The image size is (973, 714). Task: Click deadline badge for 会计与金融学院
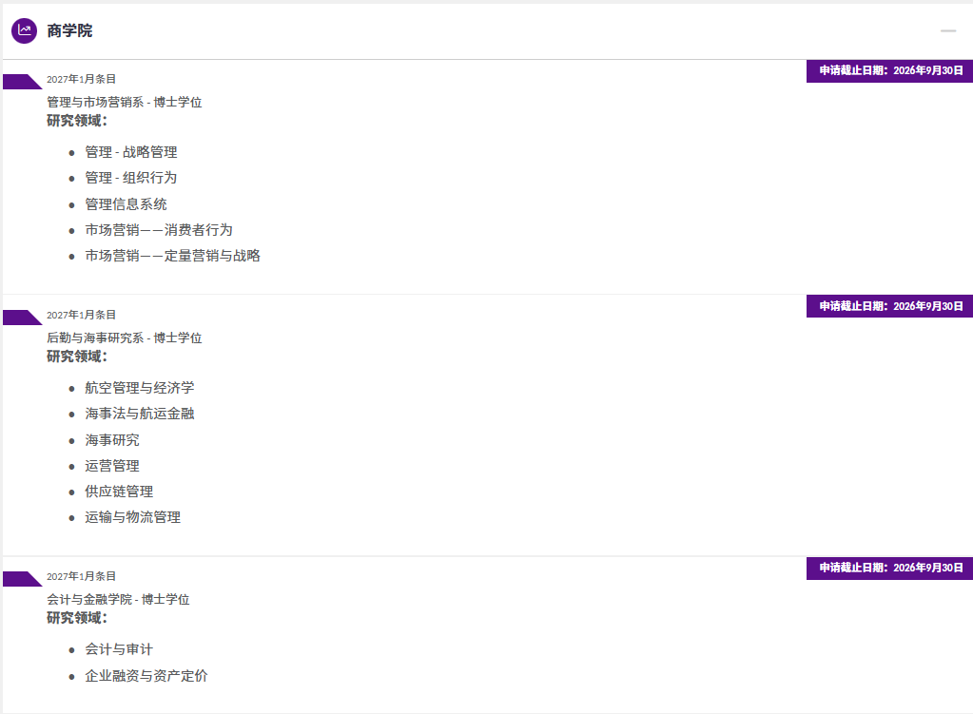(x=890, y=569)
